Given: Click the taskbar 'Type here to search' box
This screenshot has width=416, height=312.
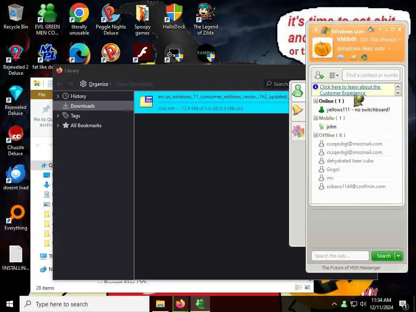Looking at the screenshot, I should (84, 304).
